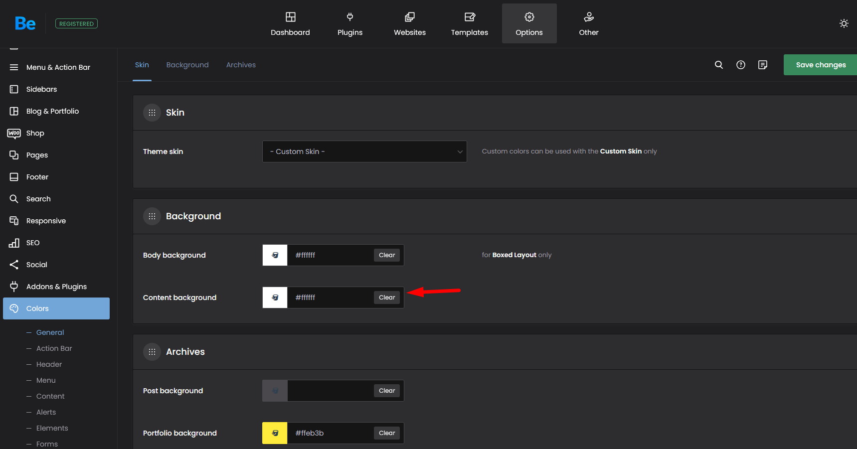Open the Templates section
This screenshot has width=857, height=449.
click(470, 23)
